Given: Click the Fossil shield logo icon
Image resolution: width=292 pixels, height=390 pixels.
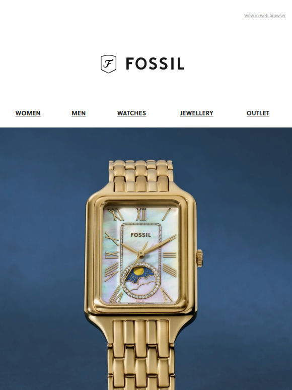Looking at the screenshot, I should 108,63.
